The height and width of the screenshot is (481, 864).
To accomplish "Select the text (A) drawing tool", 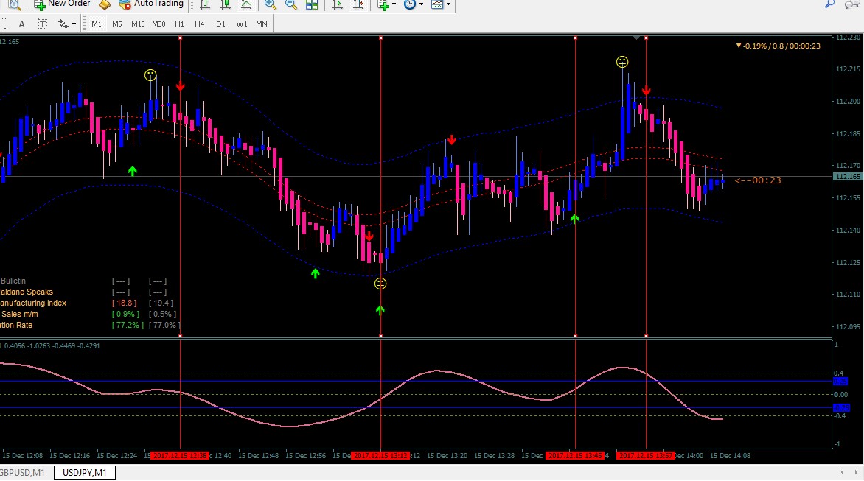I will pyautogui.click(x=21, y=24).
